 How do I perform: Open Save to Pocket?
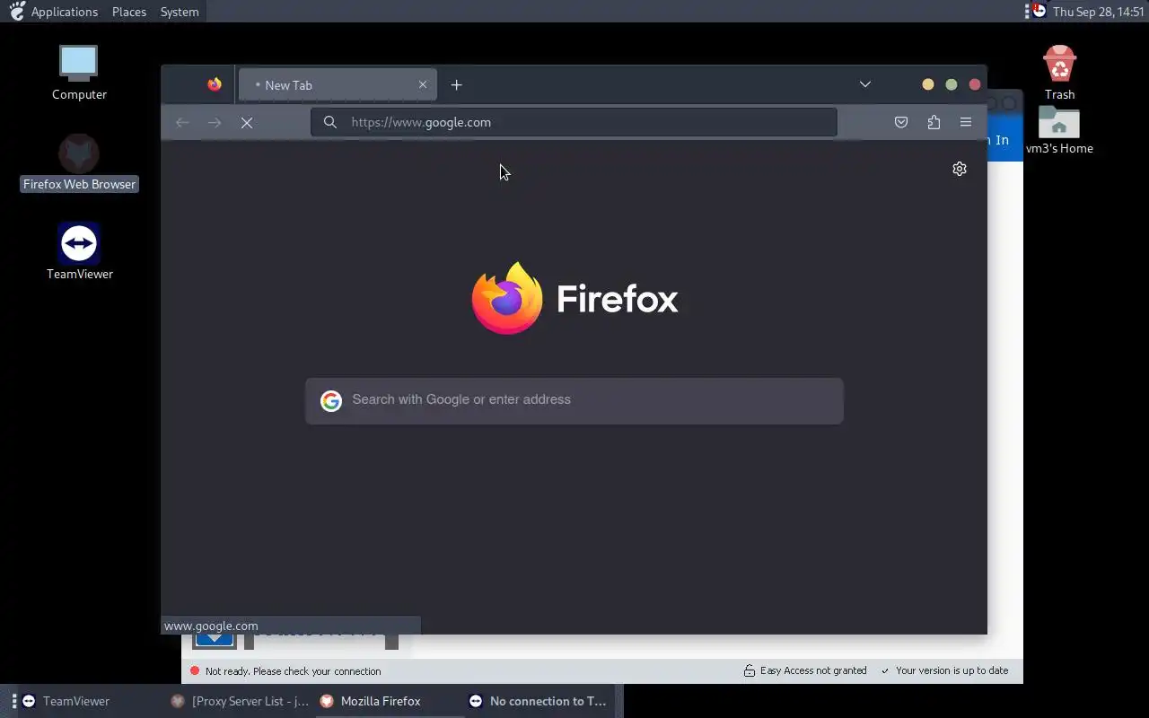pyautogui.click(x=901, y=122)
